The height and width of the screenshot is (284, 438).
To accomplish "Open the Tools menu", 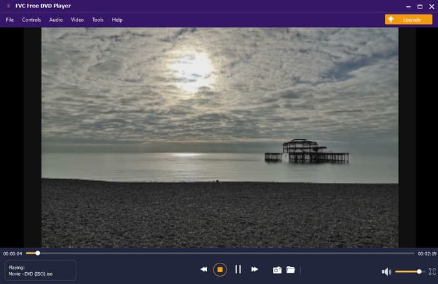I will [x=98, y=20].
